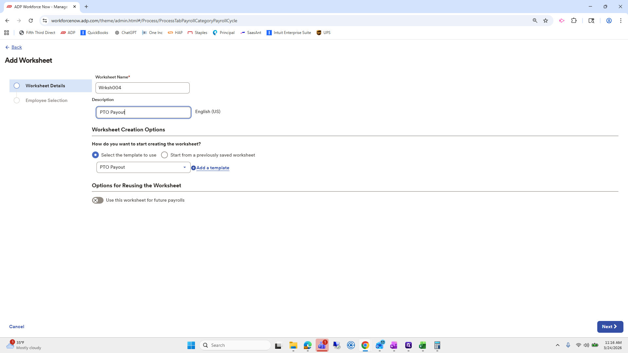Screen dimensions: 628x353
Task: Open the Chrome three-dot menu
Action: tap(621, 20)
